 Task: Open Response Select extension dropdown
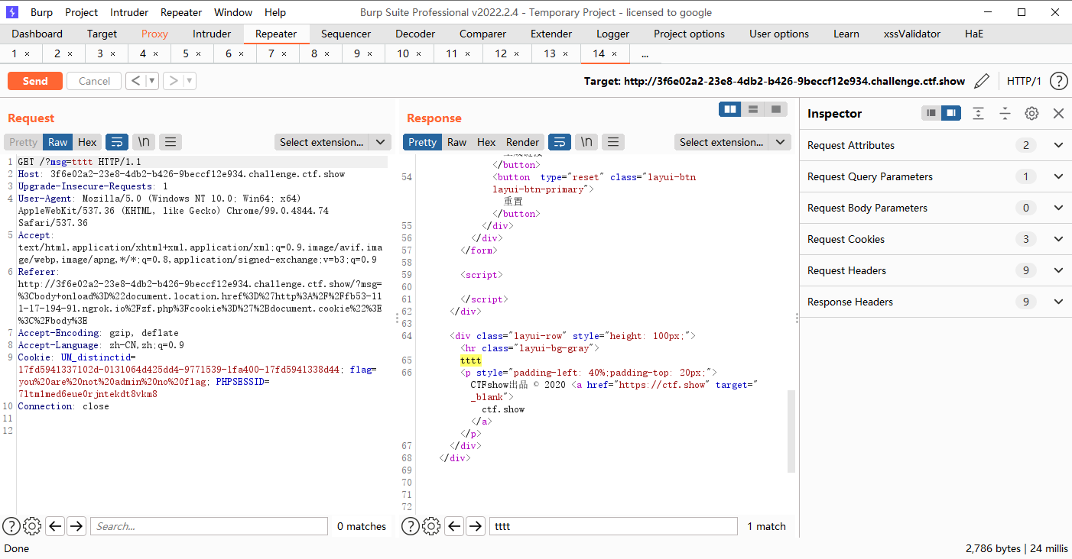(733, 142)
